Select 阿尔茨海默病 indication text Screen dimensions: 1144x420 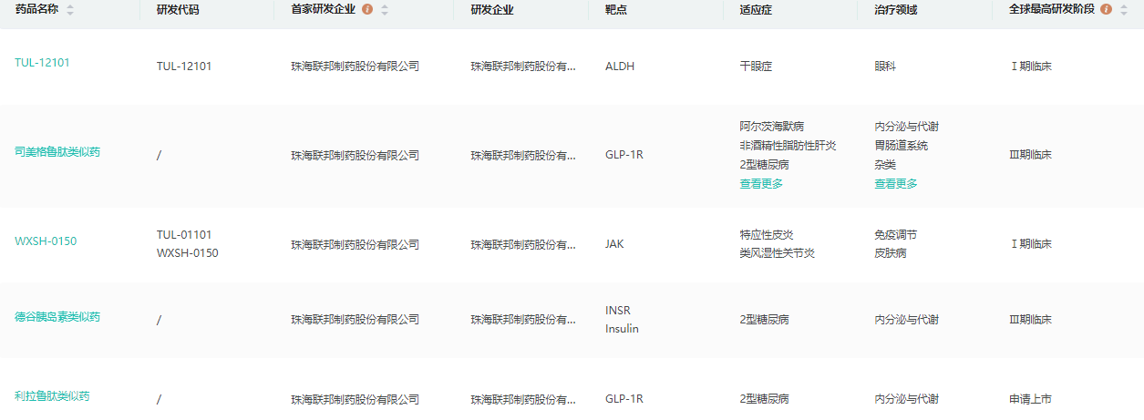(x=772, y=127)
